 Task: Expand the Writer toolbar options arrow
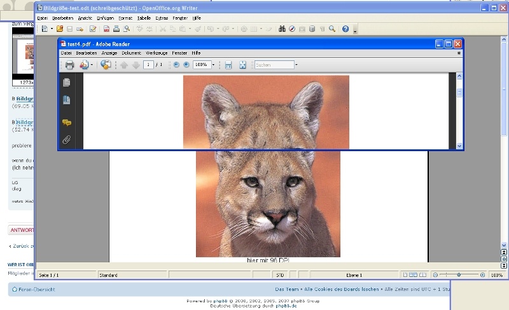(x=355, y=30)
